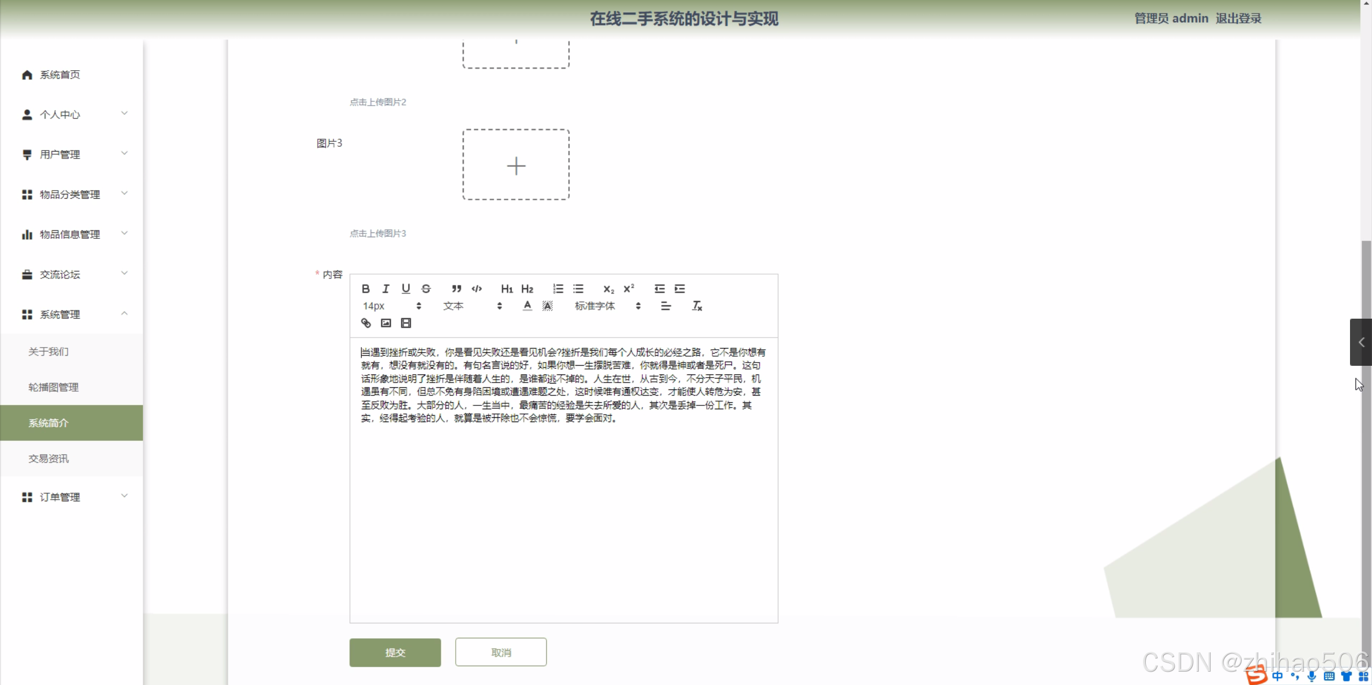Switch to 交易资讯 in the sidebar
This screenshot has width=1372, height=685.
[48, 458]
